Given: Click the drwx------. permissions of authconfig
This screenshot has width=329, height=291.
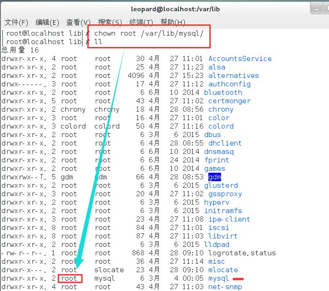Looking at the screenshot, I should coord(24,84).
